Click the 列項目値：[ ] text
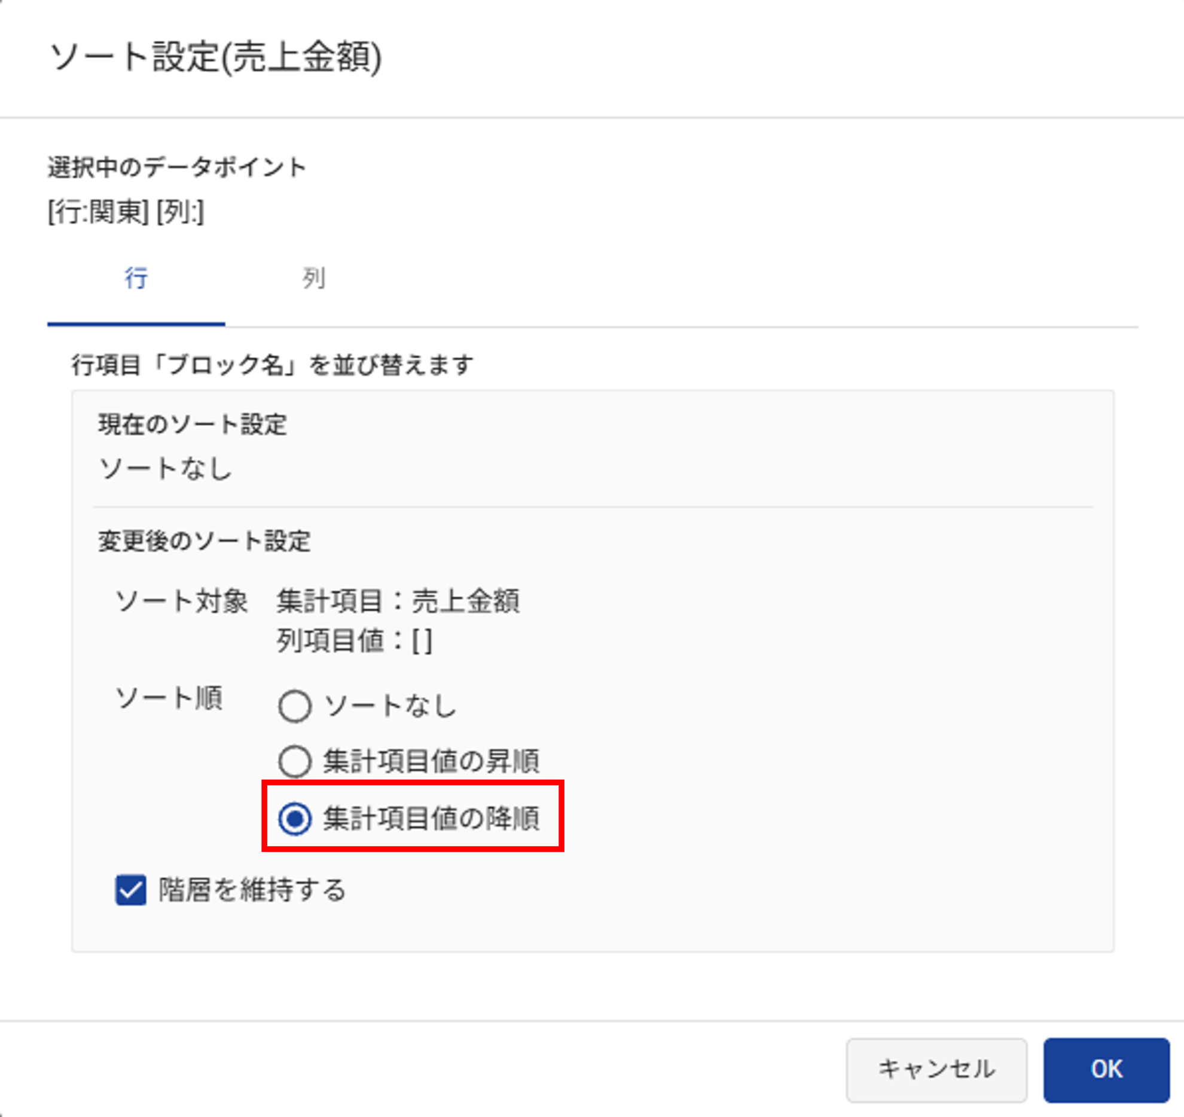 pyautogui.click(x=354, y=641)
